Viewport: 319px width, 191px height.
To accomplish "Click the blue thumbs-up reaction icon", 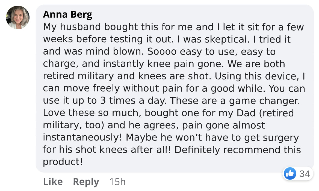I will (x=290, y=174).
